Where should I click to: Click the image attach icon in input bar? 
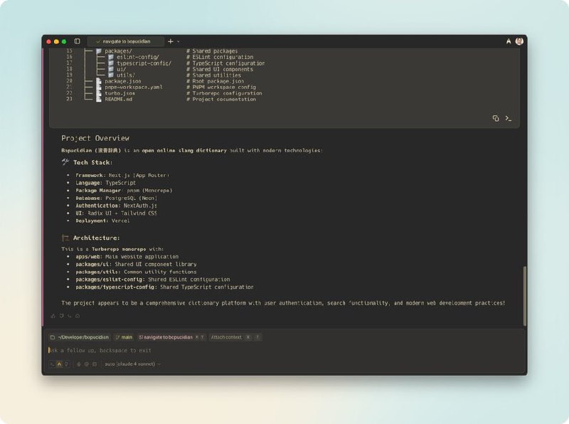[95, 364]
